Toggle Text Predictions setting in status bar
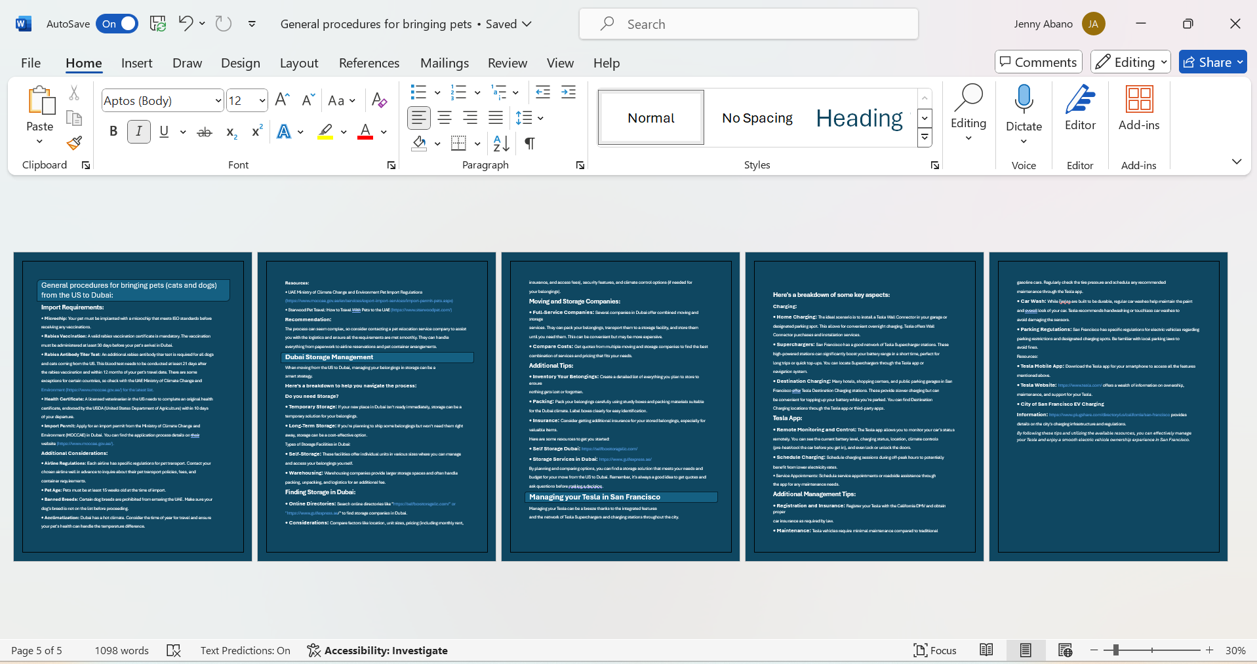 click(245, 650)
